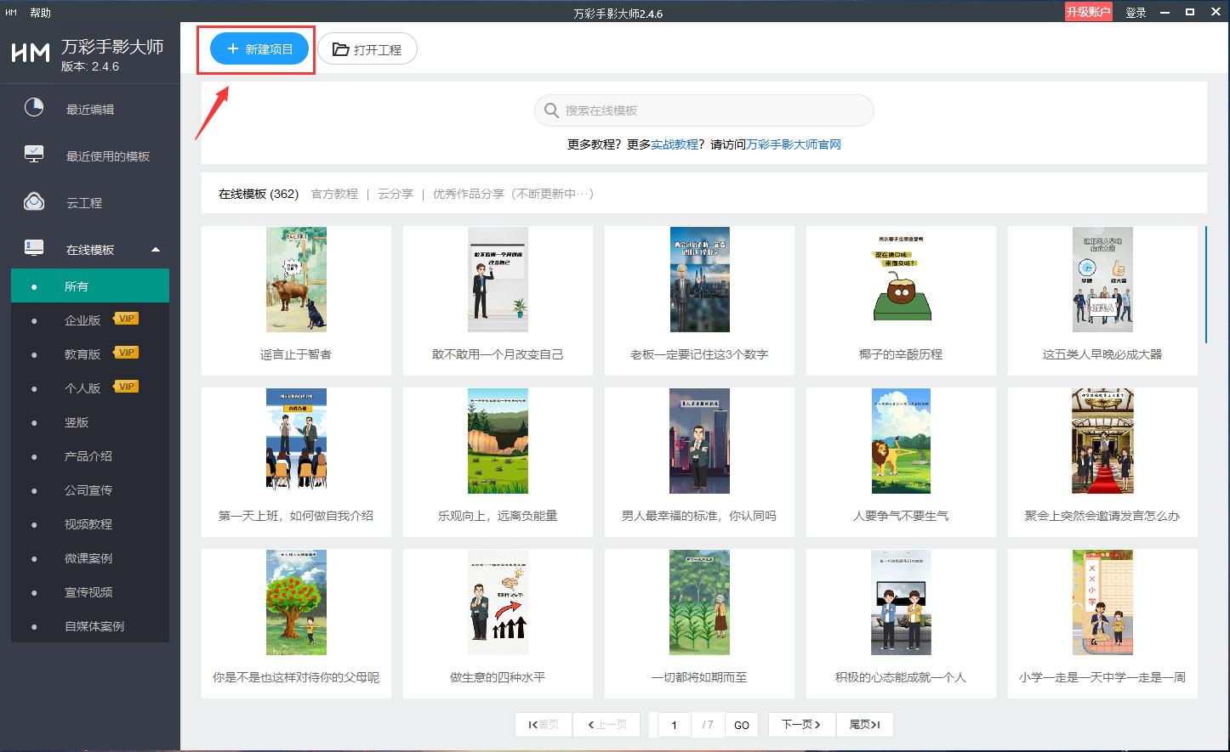Click the VIP badge beside 企业版
The image size is (1230, 752).
tap(126, 319)
